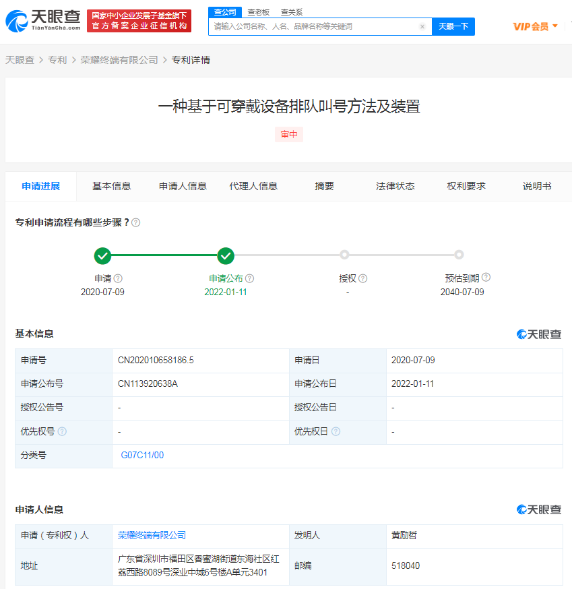Open 荣耀终端有限公司 breadcrumb link

click(x=119, y=60)
